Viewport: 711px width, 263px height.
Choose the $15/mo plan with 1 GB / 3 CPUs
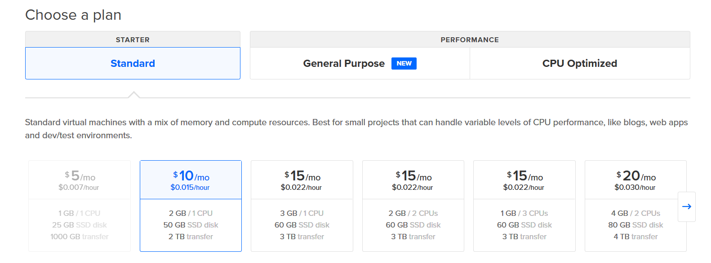[524, 206]
